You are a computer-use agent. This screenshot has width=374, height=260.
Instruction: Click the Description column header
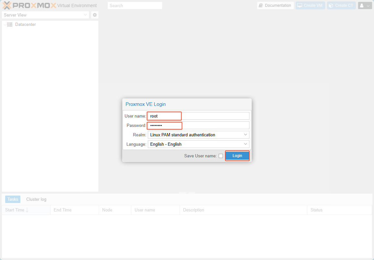point(243,210)
